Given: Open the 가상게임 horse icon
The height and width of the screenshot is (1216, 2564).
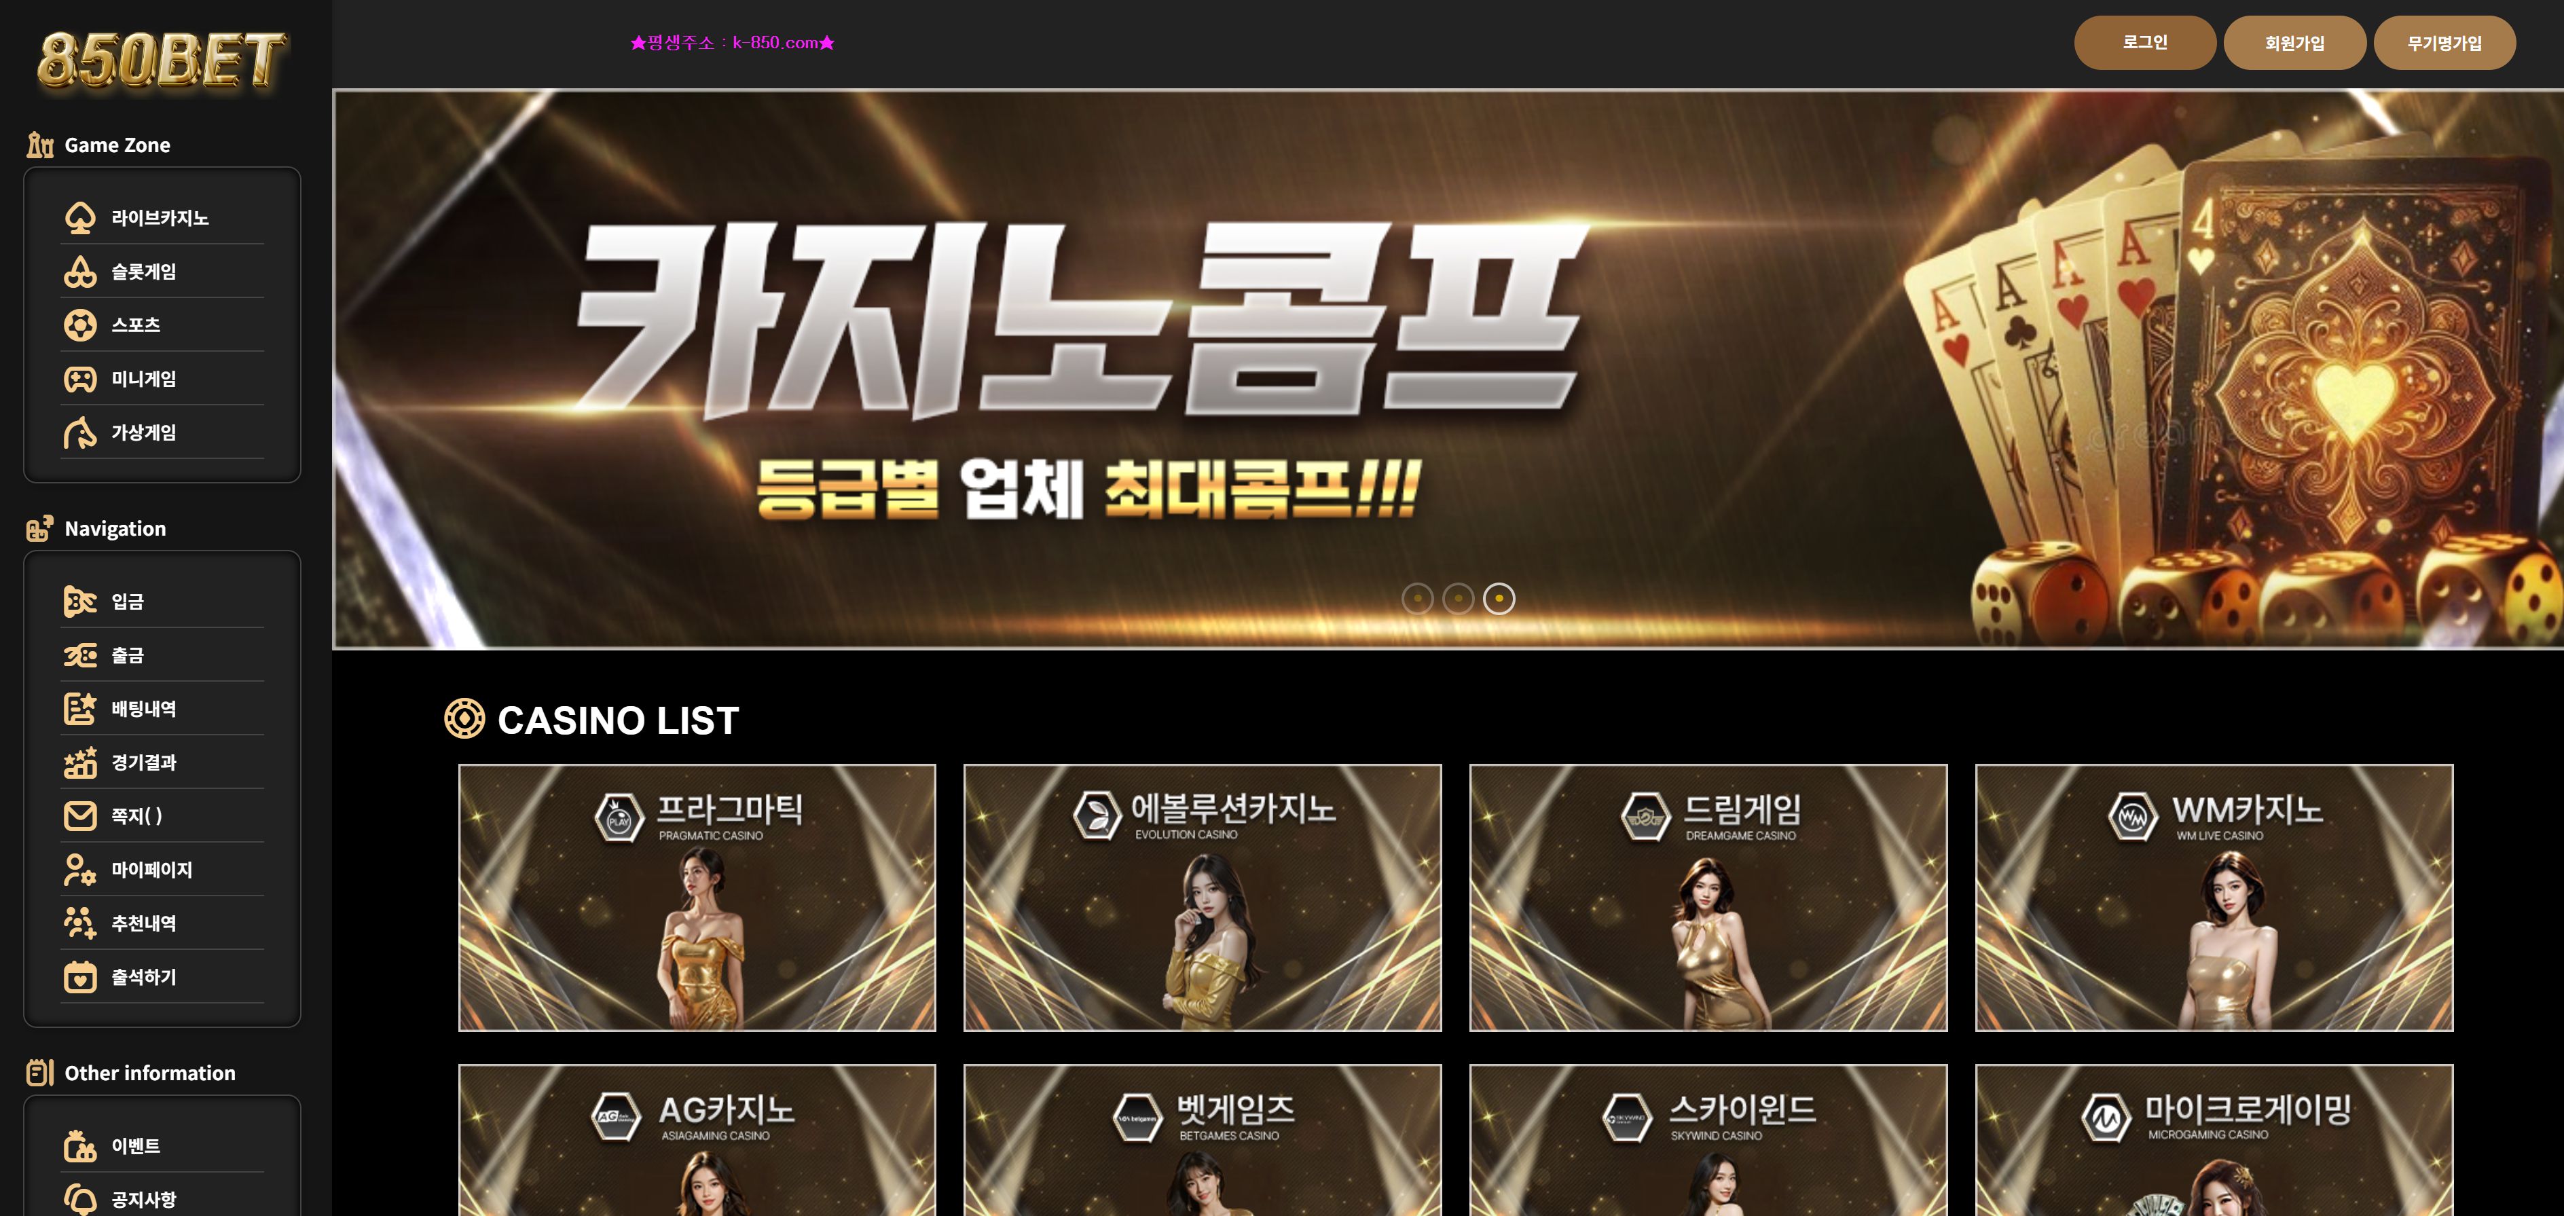Looking at the screenshot, I should [x=79, y=433].
